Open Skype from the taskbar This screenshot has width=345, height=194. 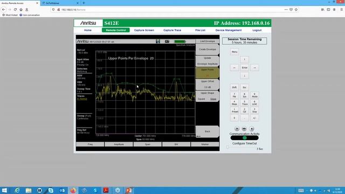click(x=51, y=190)
